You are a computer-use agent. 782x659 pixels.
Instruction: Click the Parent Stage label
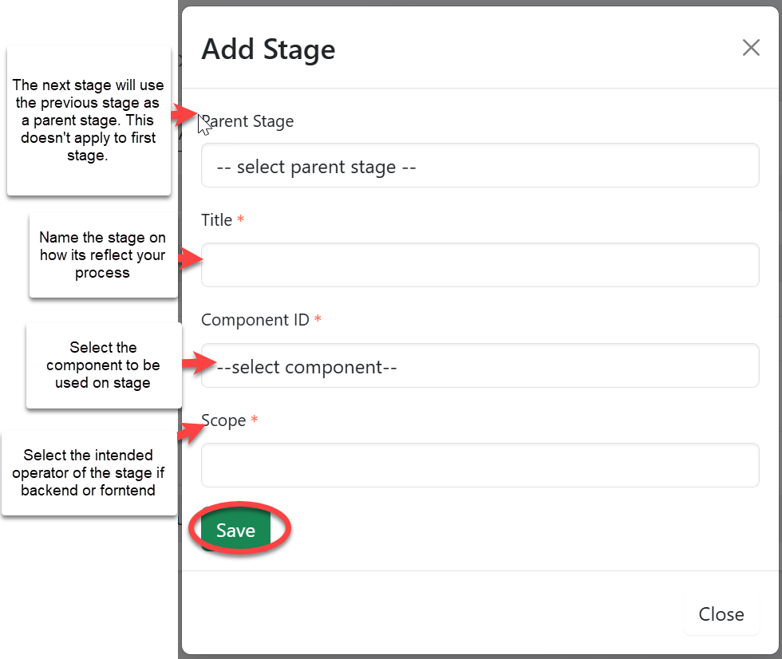point(249,121)
